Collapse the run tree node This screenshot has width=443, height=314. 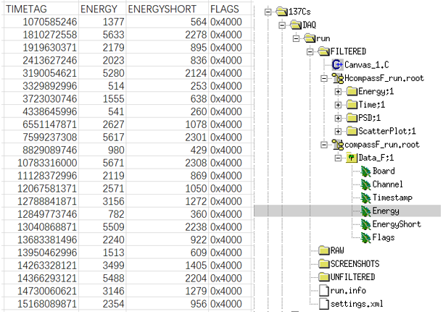(296, 38)
